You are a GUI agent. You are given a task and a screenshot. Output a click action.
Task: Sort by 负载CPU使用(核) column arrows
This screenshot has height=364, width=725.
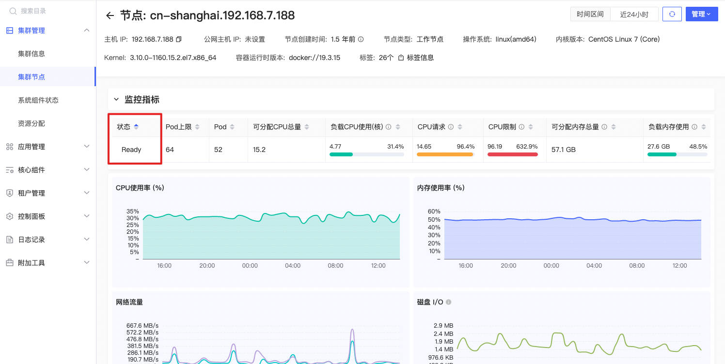398,127
